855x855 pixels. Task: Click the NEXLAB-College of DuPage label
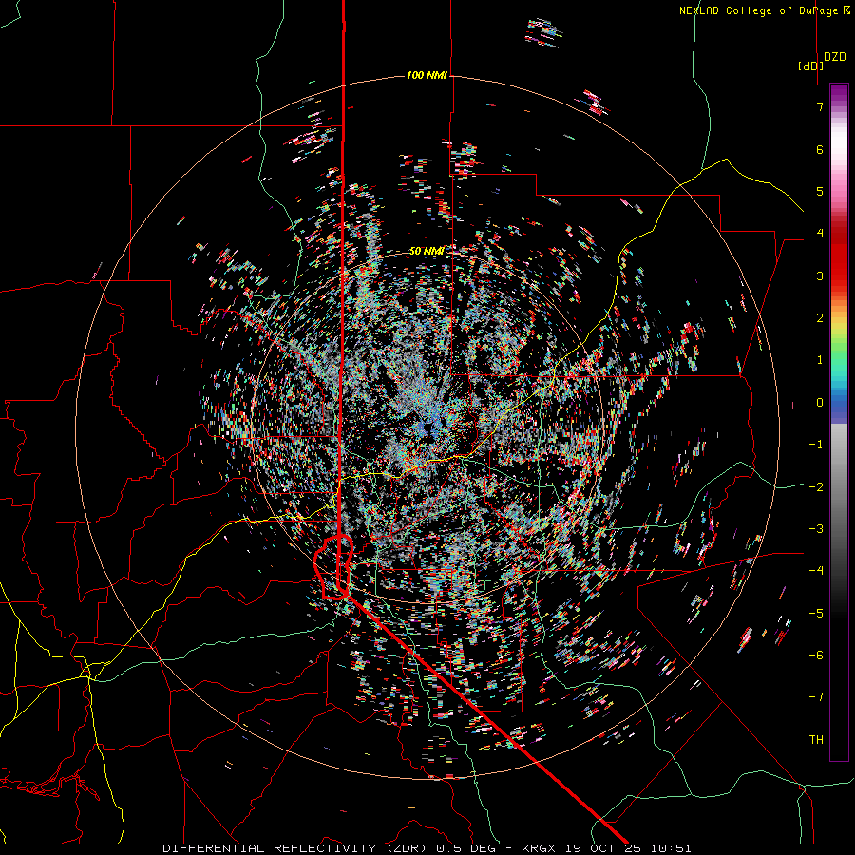(765, 10)
